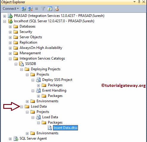
Task: Expand AlwaysOn High Availability folder
Action: [x=10, y=48]
